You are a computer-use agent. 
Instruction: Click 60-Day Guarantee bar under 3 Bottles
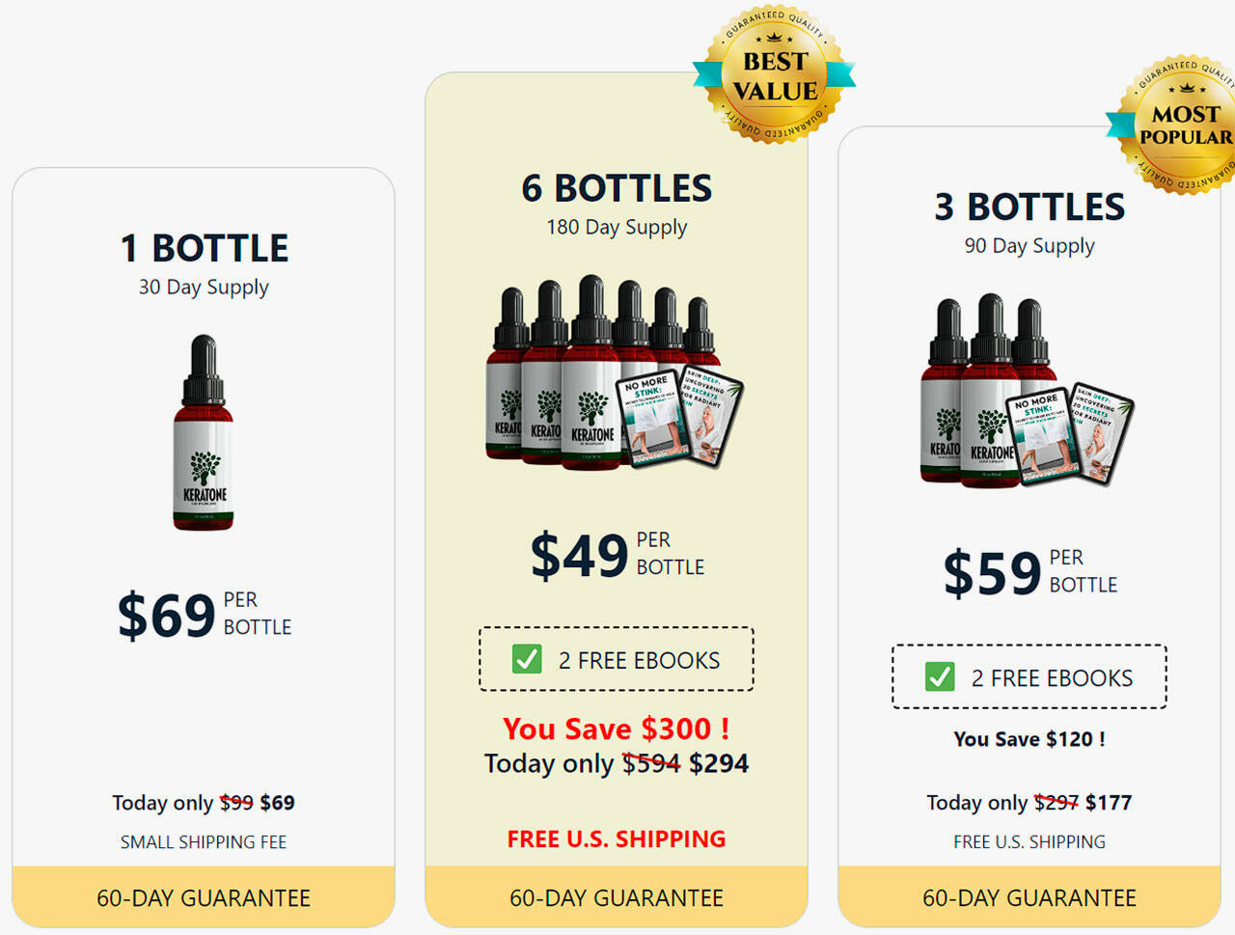point(1029,896)
